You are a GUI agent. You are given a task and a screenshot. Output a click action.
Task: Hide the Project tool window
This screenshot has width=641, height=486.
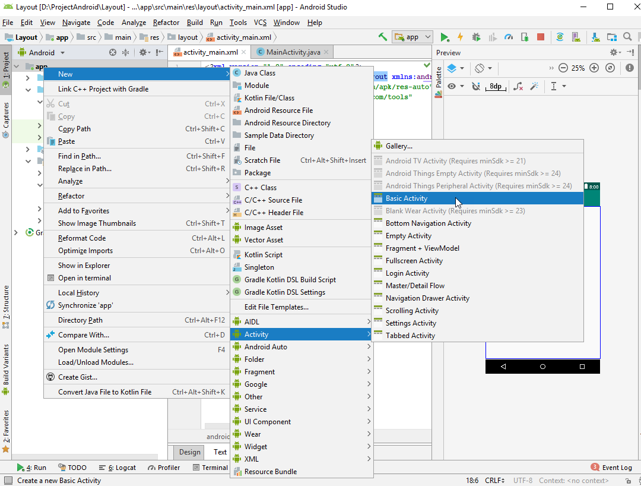[160, 52]
